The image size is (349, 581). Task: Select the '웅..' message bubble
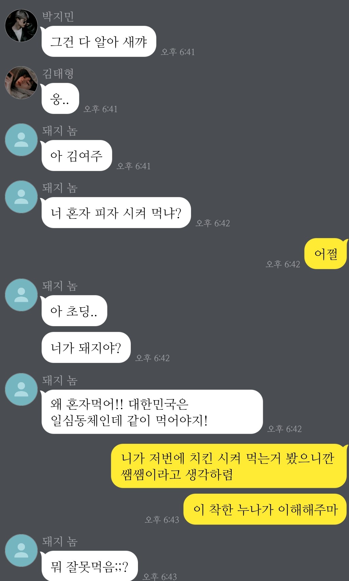(60, 98)
